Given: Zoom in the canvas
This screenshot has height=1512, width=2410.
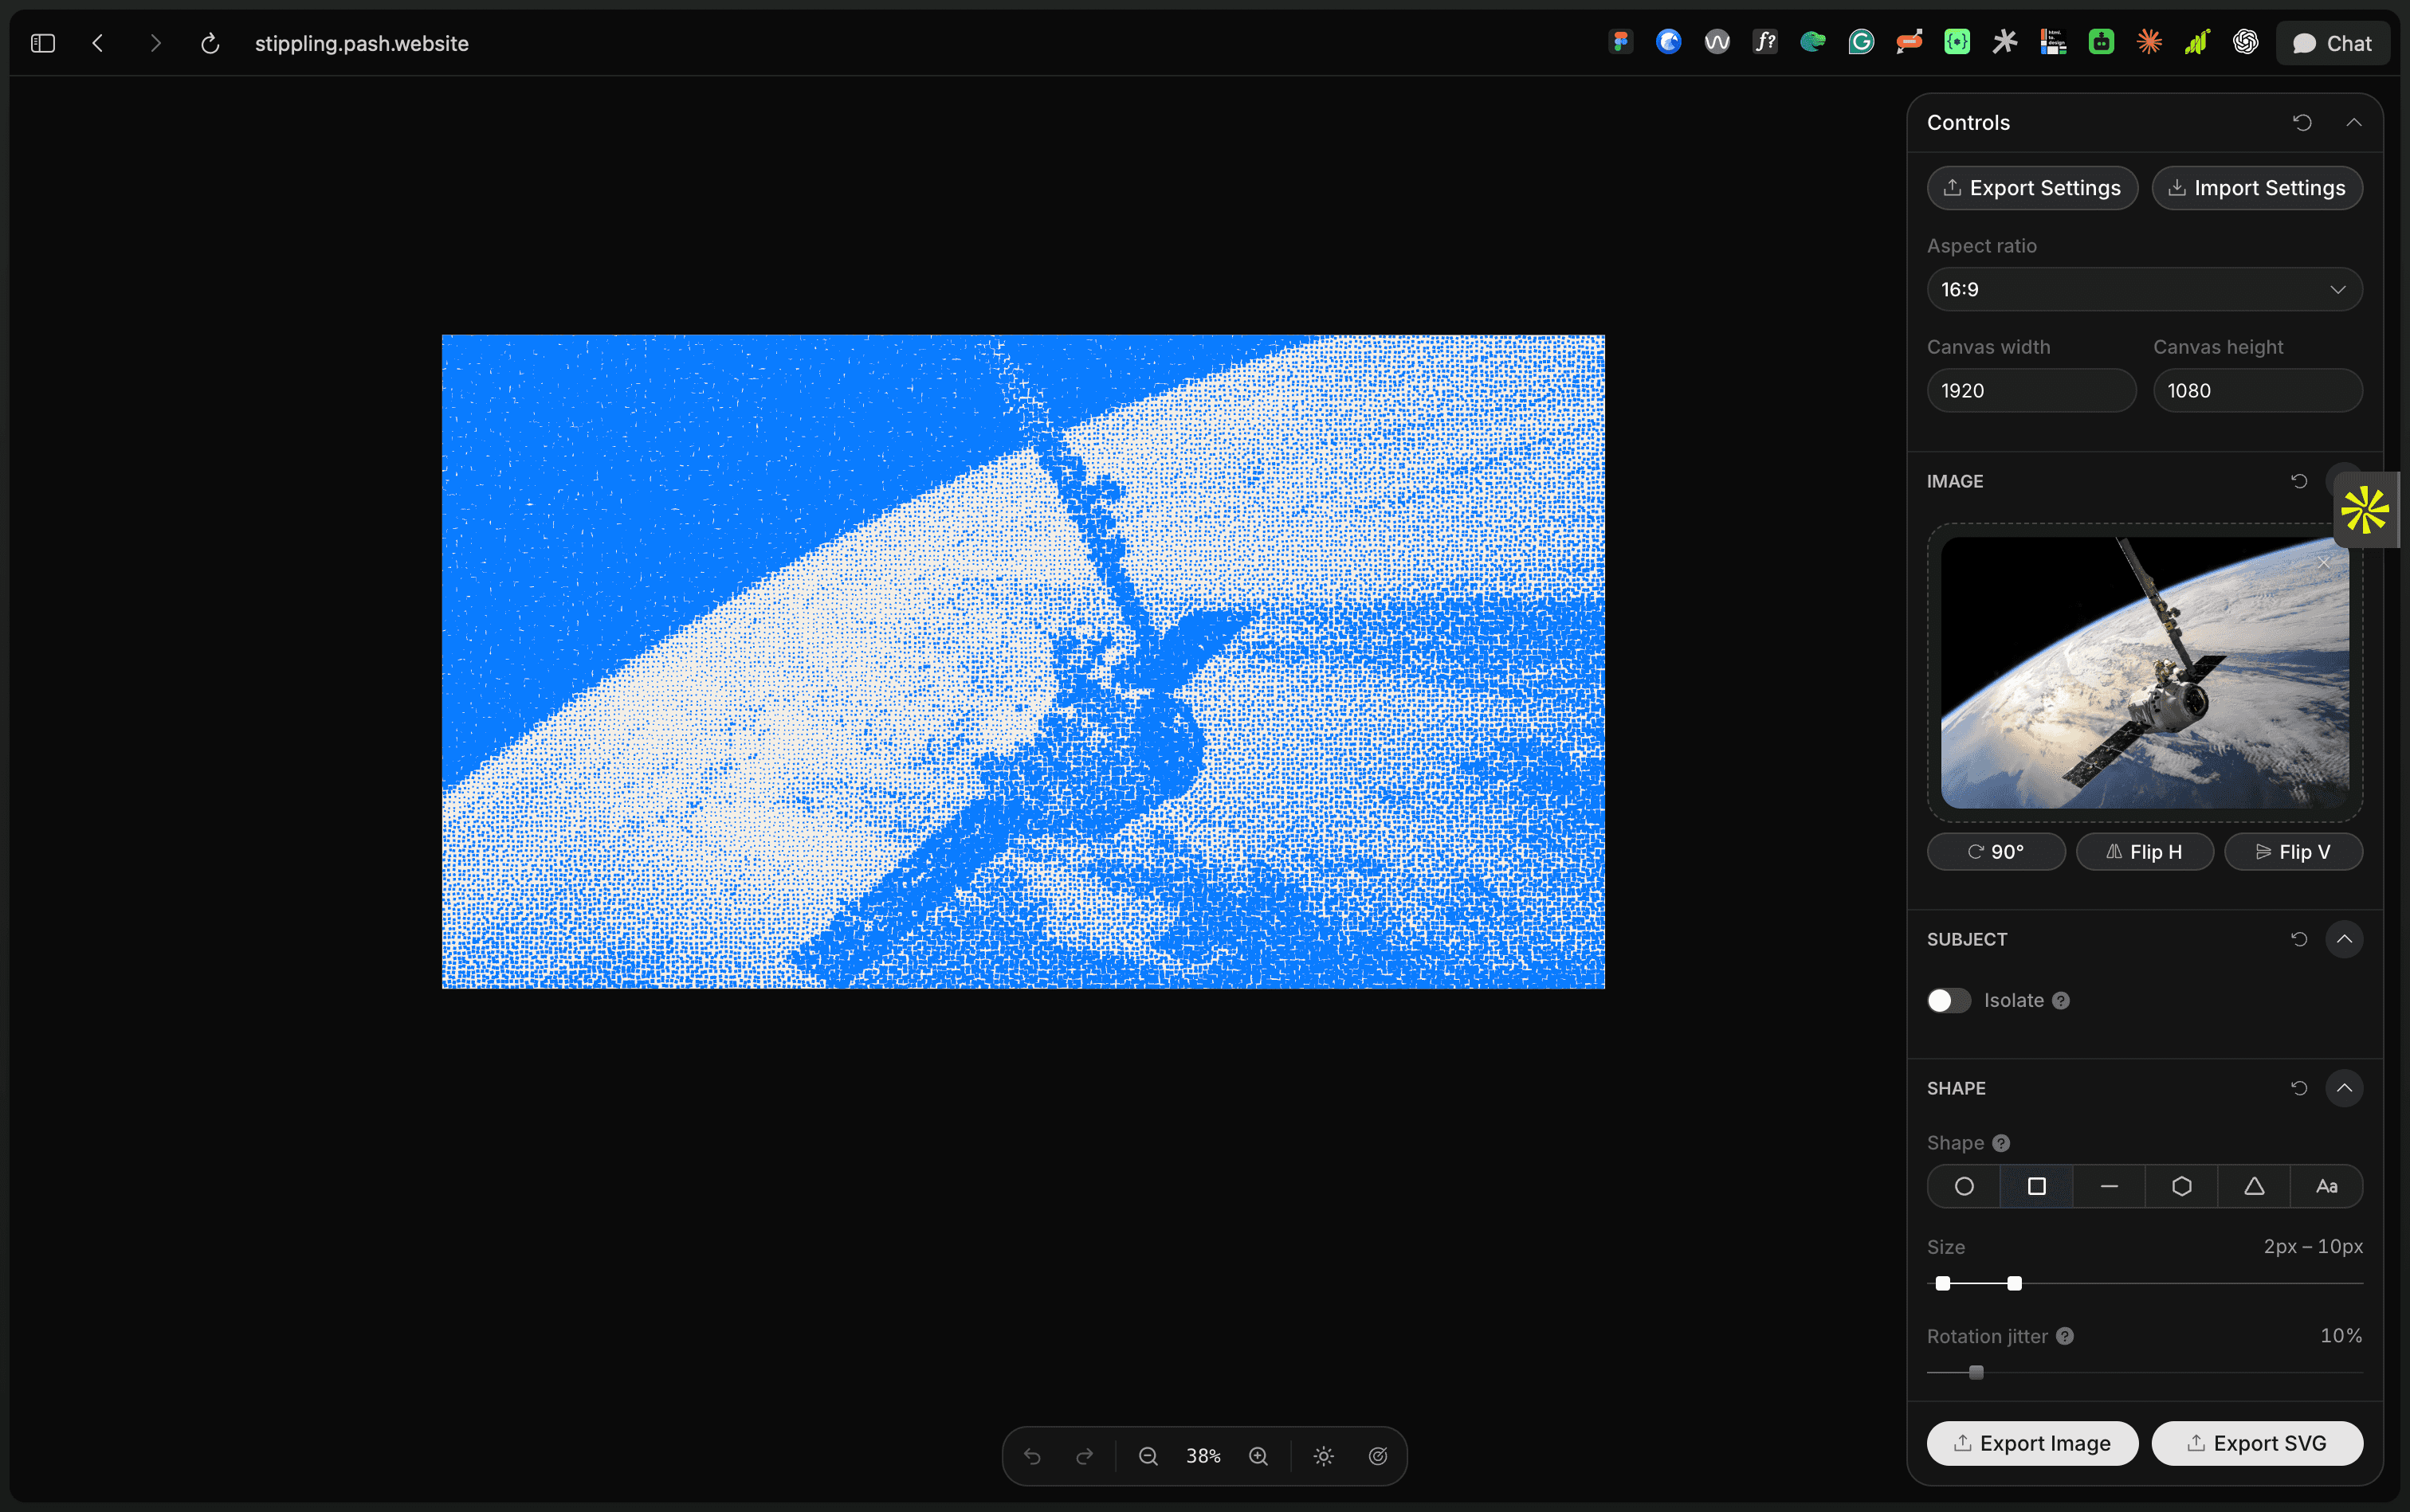Looking at the screenshot, I should click(1258, 1456).
